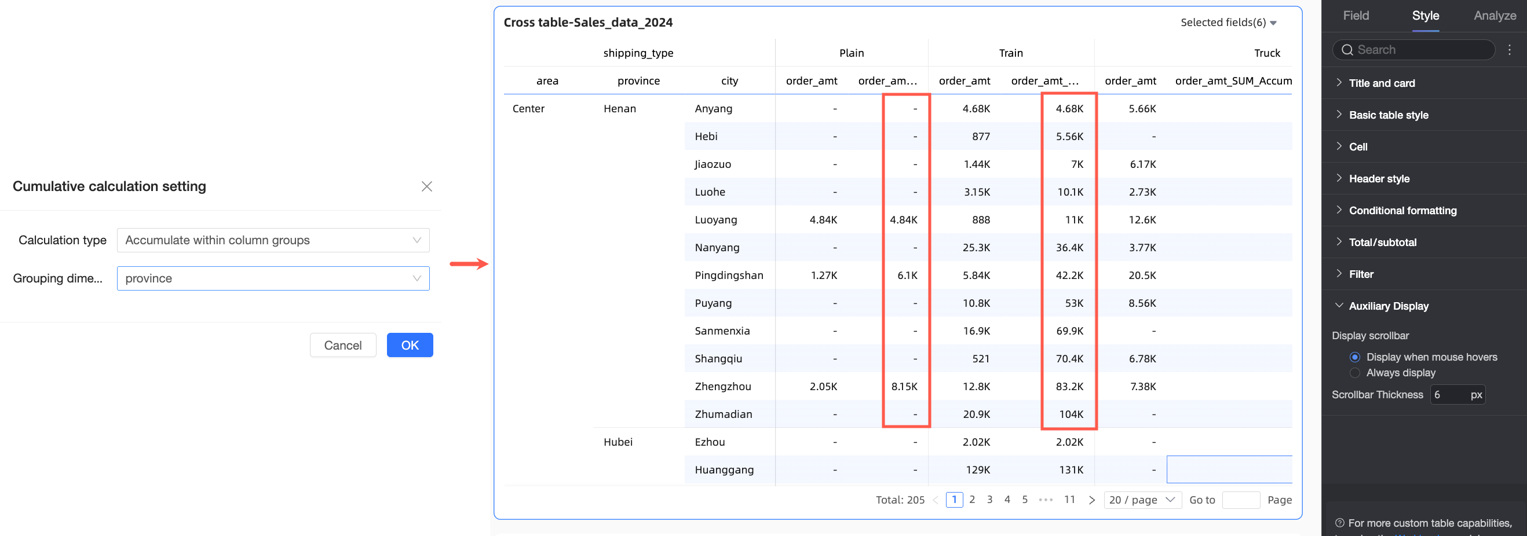Screen dimensions: 1527x536
Task: Click the 'Truck' column group header
Action: pos(1267,53)
